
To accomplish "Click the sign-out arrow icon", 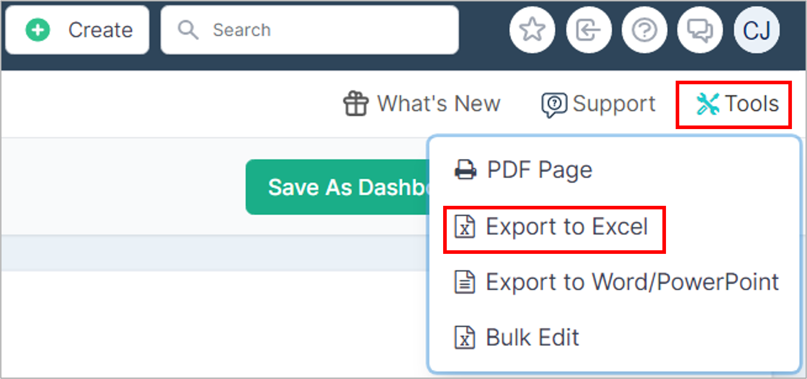I will coord(589,30).
